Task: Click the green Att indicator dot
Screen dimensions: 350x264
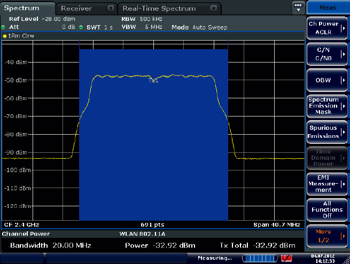Action: 3,27
